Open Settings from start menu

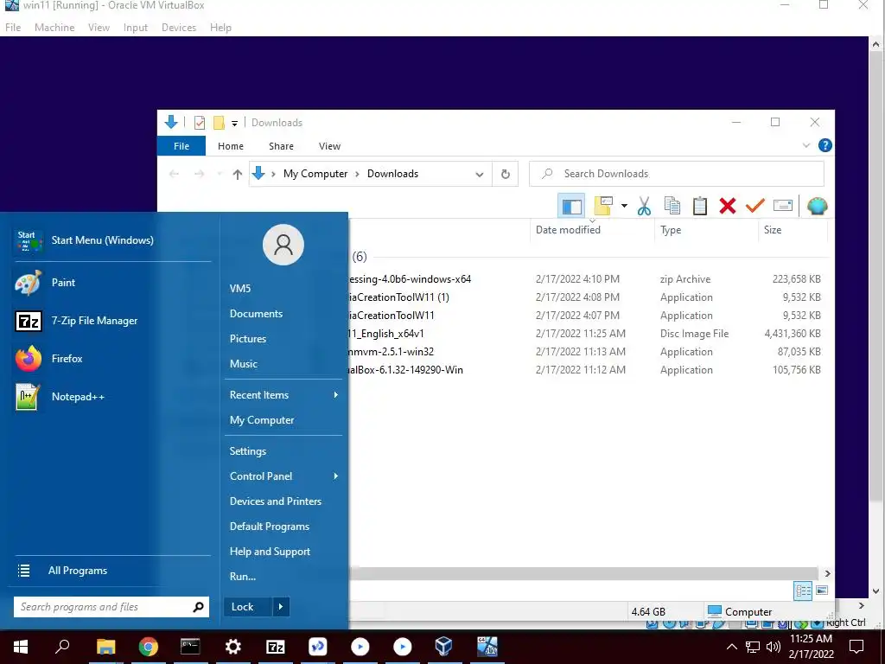pyautogui.click(x=248, y=451)
